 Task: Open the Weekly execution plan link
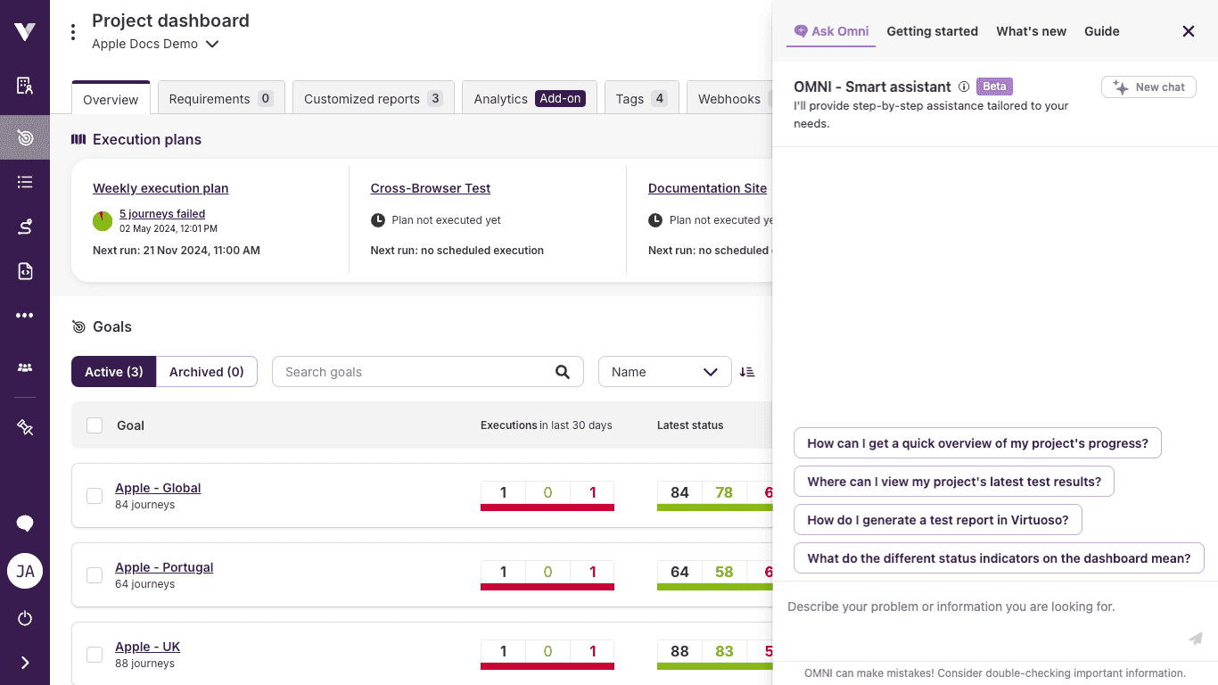pos(160,188)
